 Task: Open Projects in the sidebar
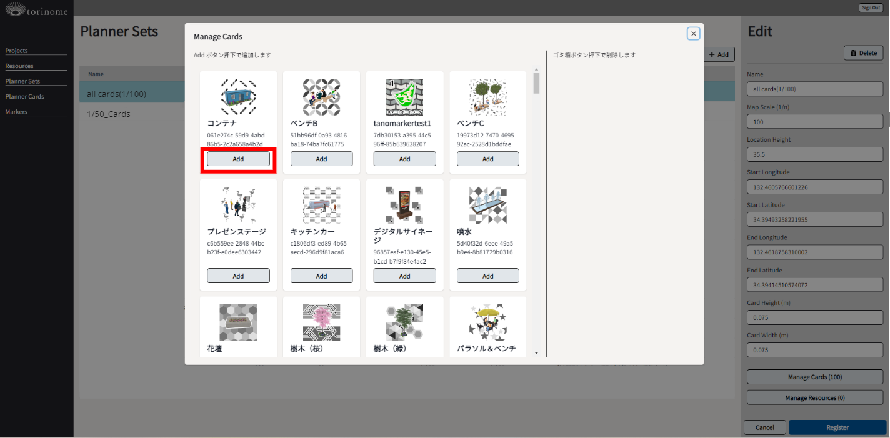pos(17,51)
